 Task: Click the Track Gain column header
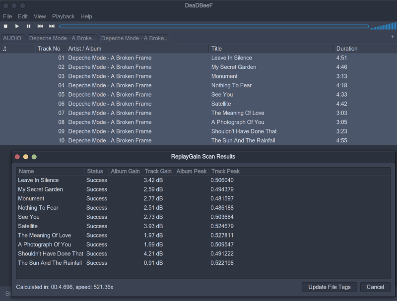[158, 171]
